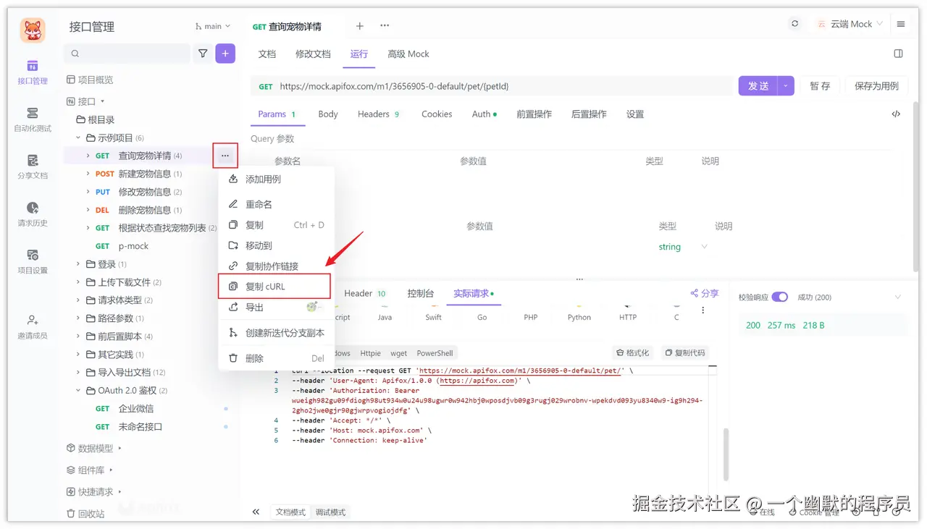This screenshot has width=927, height=529.
Task: Open the 回收站 item in the sidebar
Action: [x=85, y=513]
